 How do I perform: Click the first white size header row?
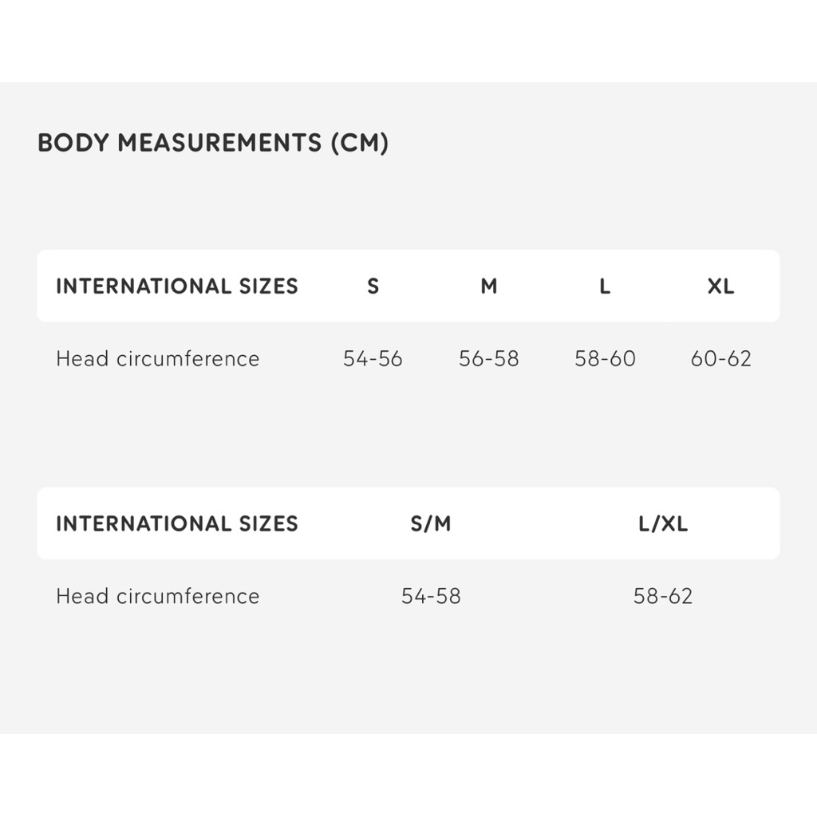(408, 286)
